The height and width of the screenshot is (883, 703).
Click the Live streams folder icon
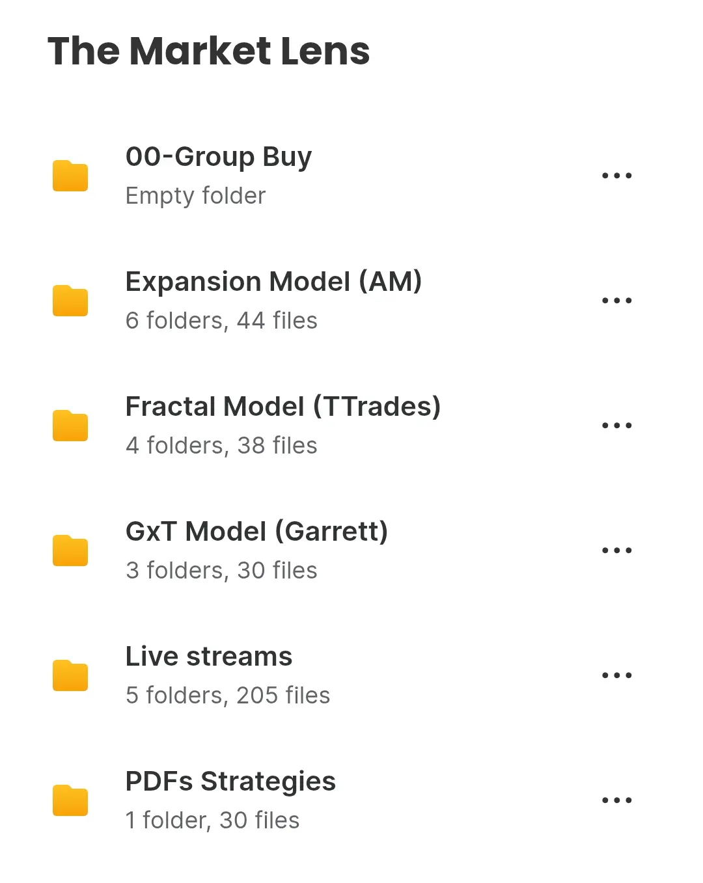(70, 675)
